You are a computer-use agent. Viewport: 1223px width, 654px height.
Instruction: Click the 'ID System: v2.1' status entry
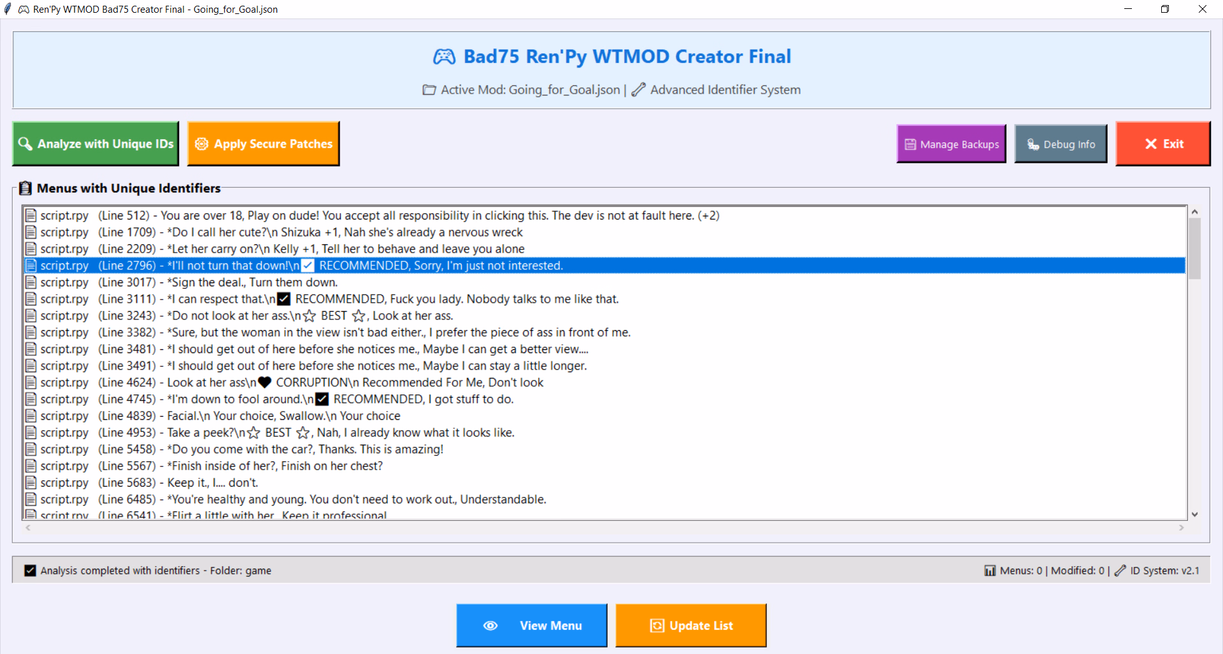click(1165, 571)
